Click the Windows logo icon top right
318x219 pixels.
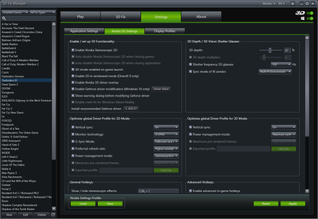(303, 18)
